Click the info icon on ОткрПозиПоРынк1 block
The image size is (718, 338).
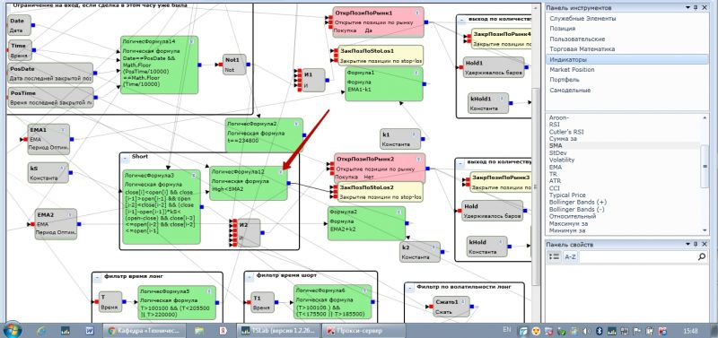[417, 13]
